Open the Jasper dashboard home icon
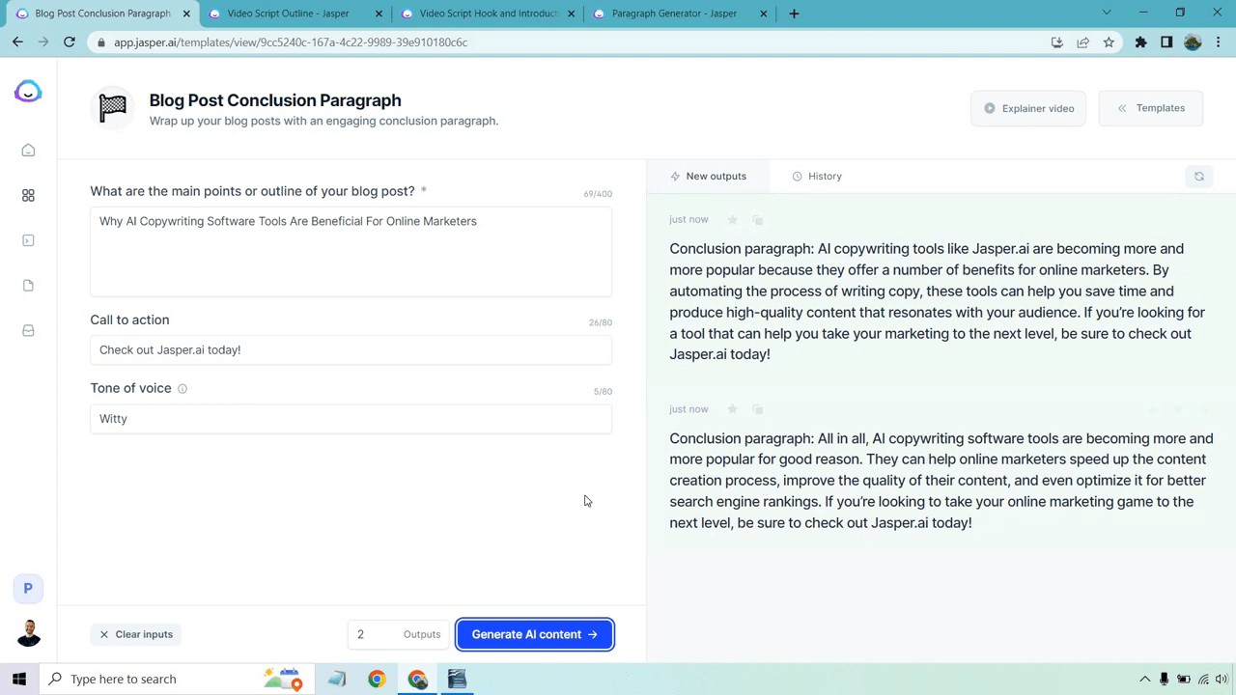Viewport: 1236px width, 695px height. [x=28, y=151]
